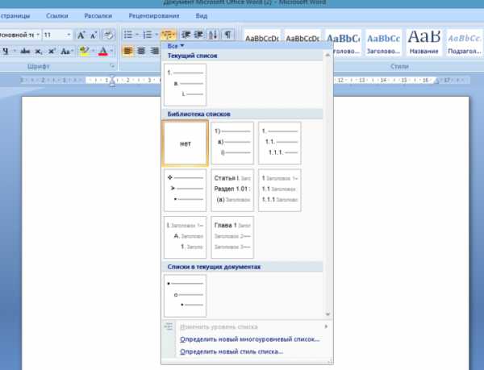Image resolution: width=484 pixels, height=370 pixels.
Task: Select the symbol bullets multilevel list
Action: tap(185, 190)
